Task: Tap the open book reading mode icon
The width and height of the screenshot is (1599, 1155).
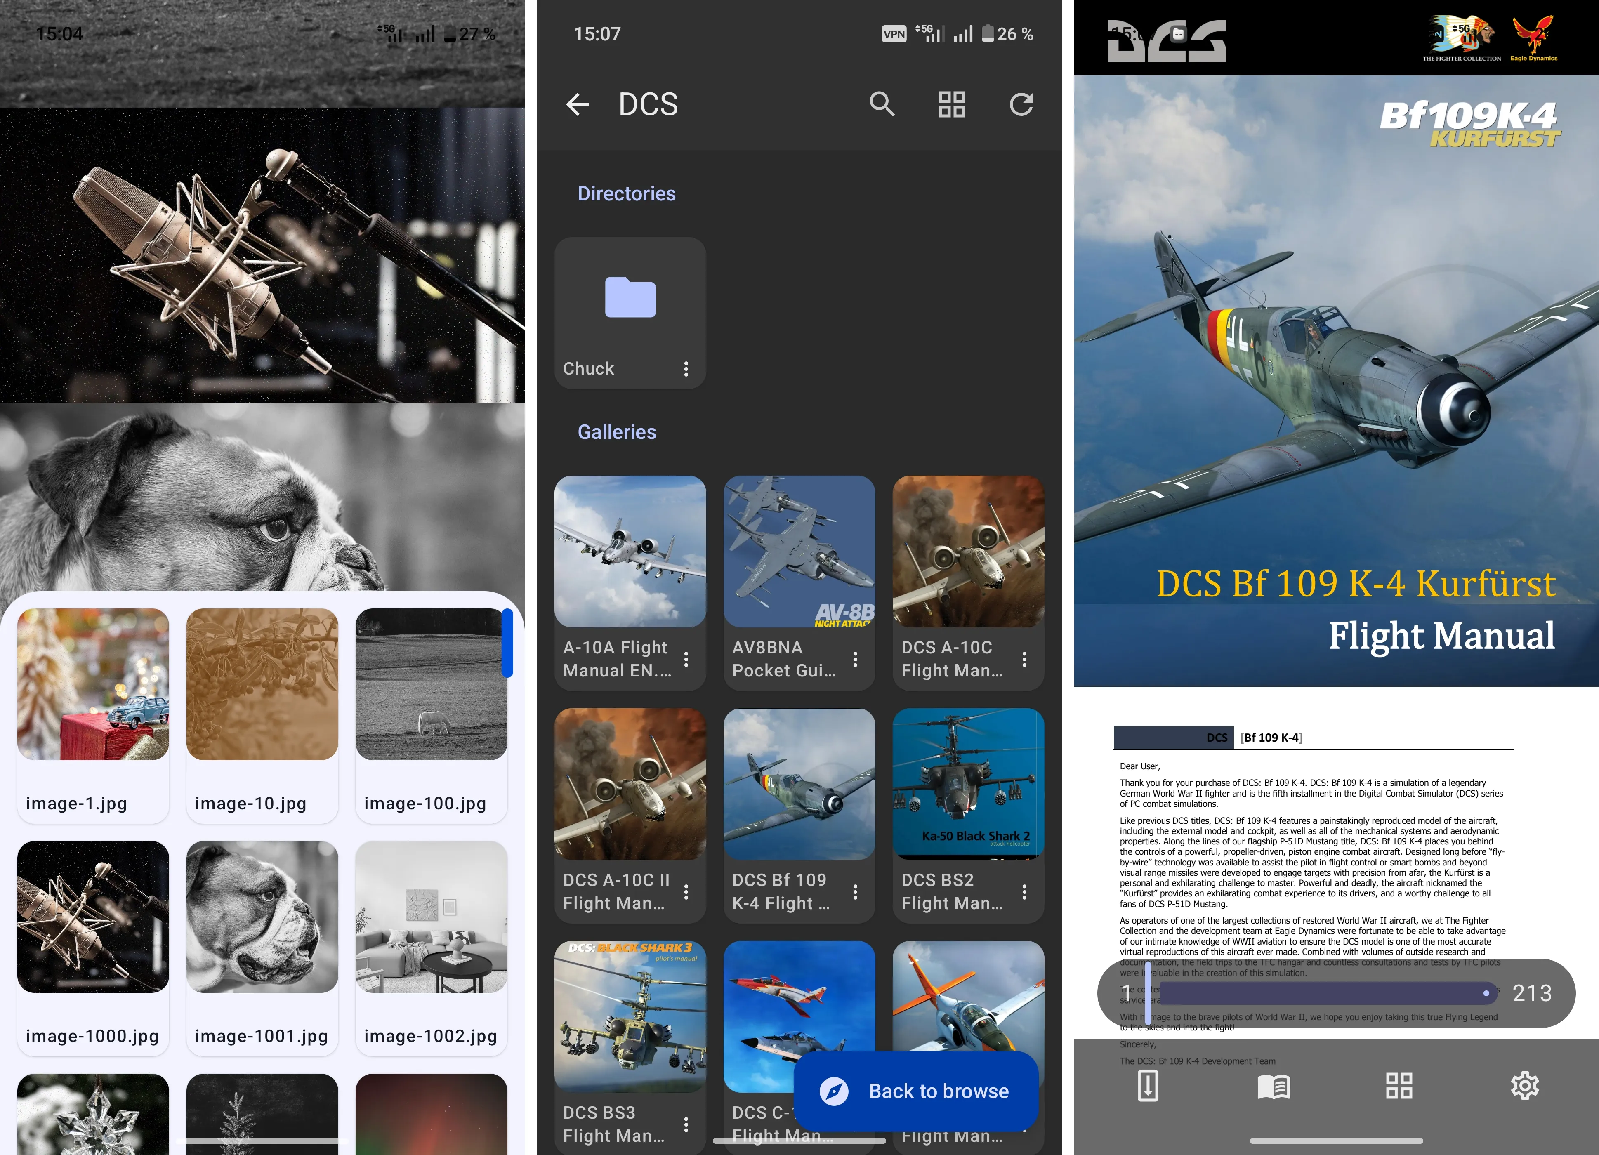Action: [1273, 1086]
